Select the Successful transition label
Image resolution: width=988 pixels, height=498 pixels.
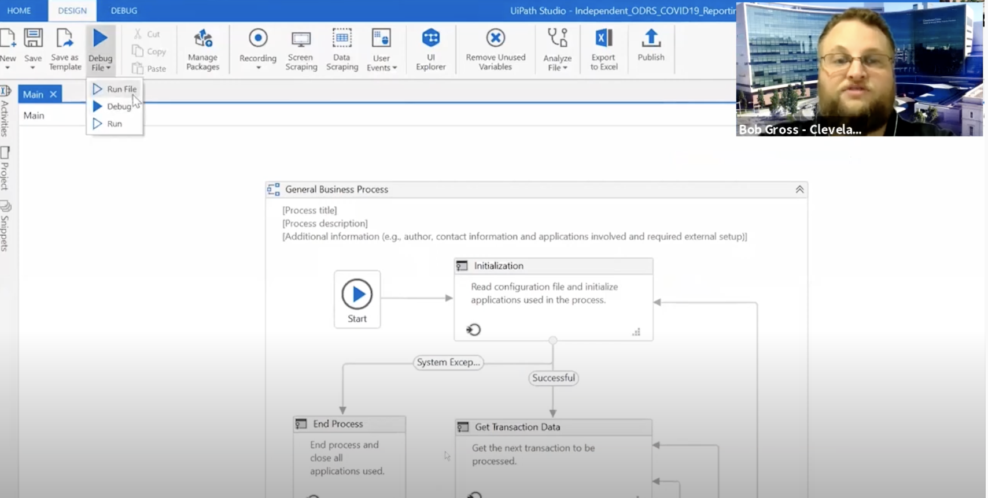[x=554, y=378]
